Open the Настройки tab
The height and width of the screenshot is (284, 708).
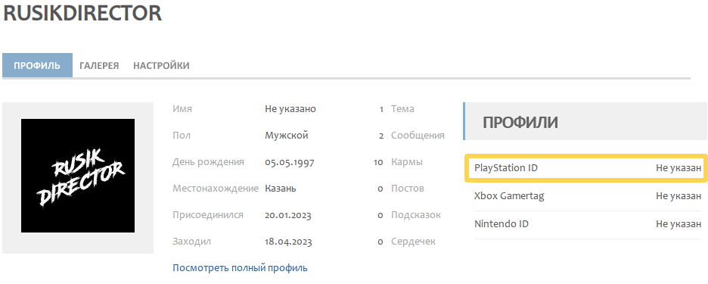coord(161,66)
